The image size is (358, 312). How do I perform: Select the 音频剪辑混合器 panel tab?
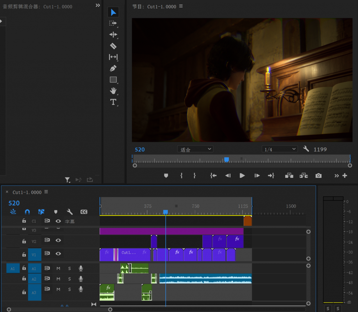tap(37, 7)
